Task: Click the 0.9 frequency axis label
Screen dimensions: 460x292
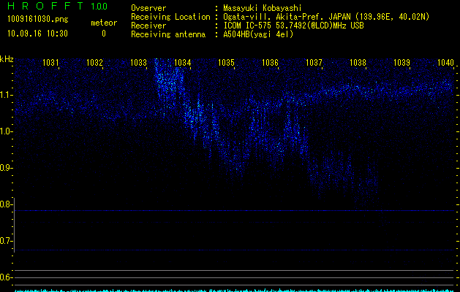Action: [x=5, y=168]
